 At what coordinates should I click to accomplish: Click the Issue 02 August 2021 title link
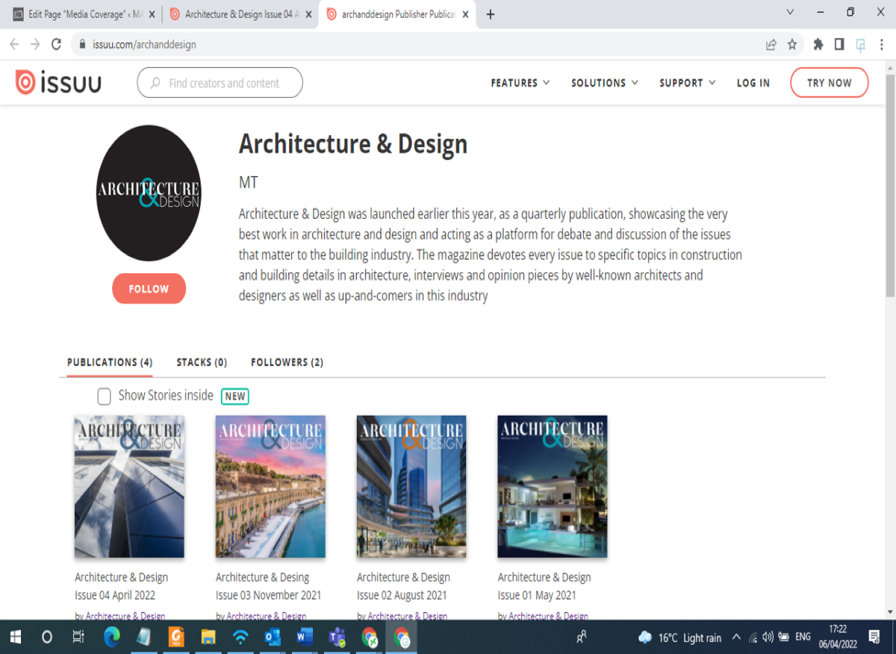(403, 586)
